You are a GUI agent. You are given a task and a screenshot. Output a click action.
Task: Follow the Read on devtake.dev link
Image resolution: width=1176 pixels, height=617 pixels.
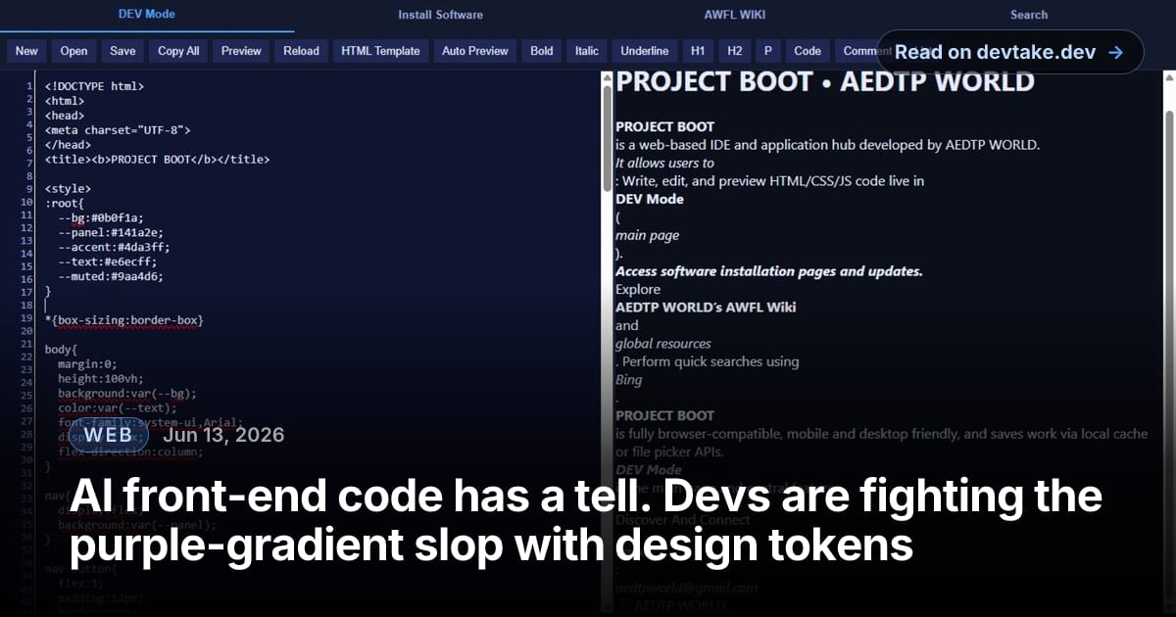tap(1009, 52)
